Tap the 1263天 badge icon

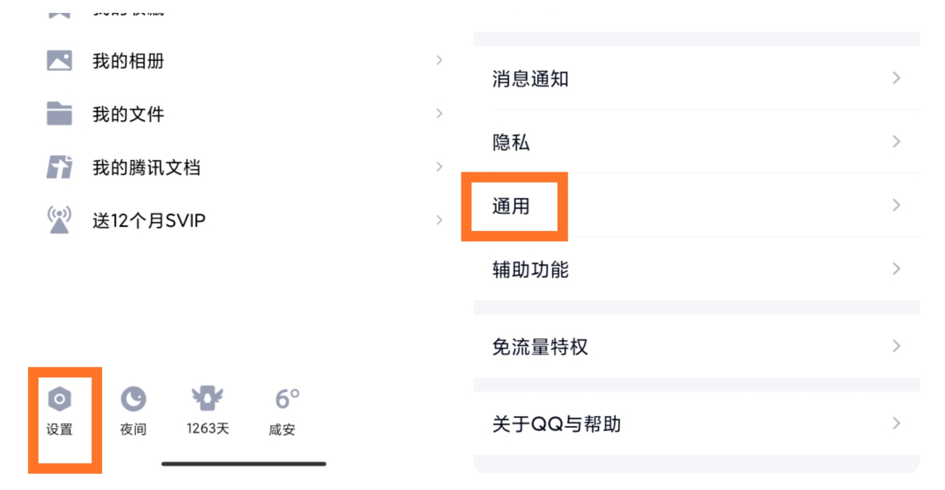208,399
